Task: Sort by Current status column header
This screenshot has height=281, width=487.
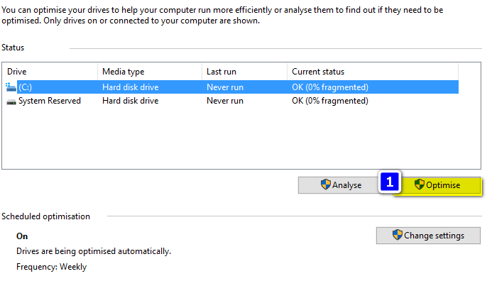Action: pos(373,72)
